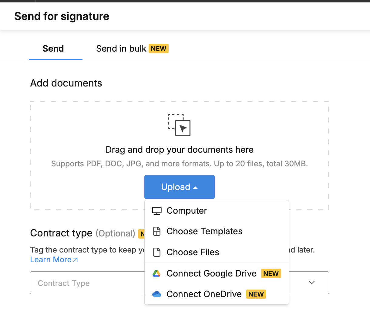This screenshot has height=312, width=370.
Task: Click the file page icon beside Choose Files
Action: [x=157, y=252]
